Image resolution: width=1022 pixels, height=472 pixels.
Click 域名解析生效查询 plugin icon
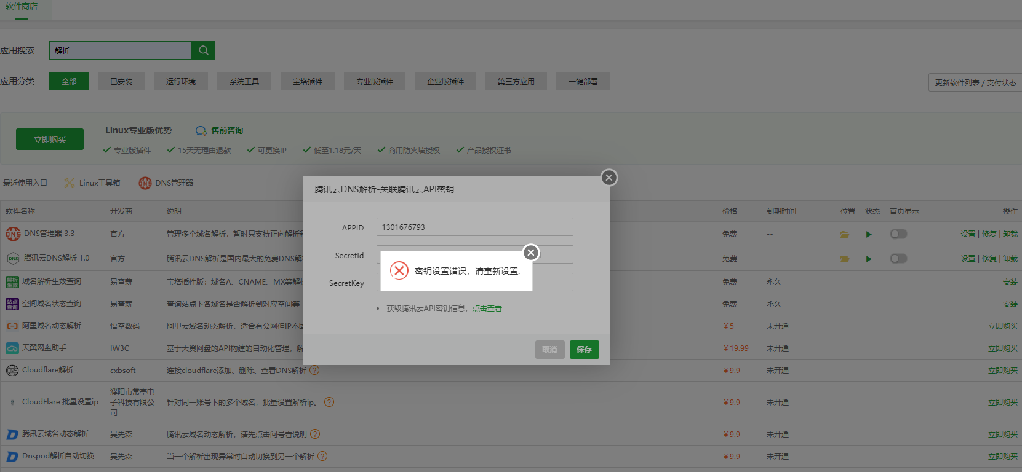click(12, 282)
